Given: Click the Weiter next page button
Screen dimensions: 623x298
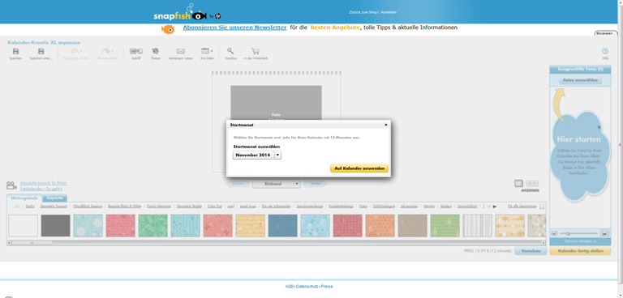Looking at the screenshot, I should pos(315,184).
